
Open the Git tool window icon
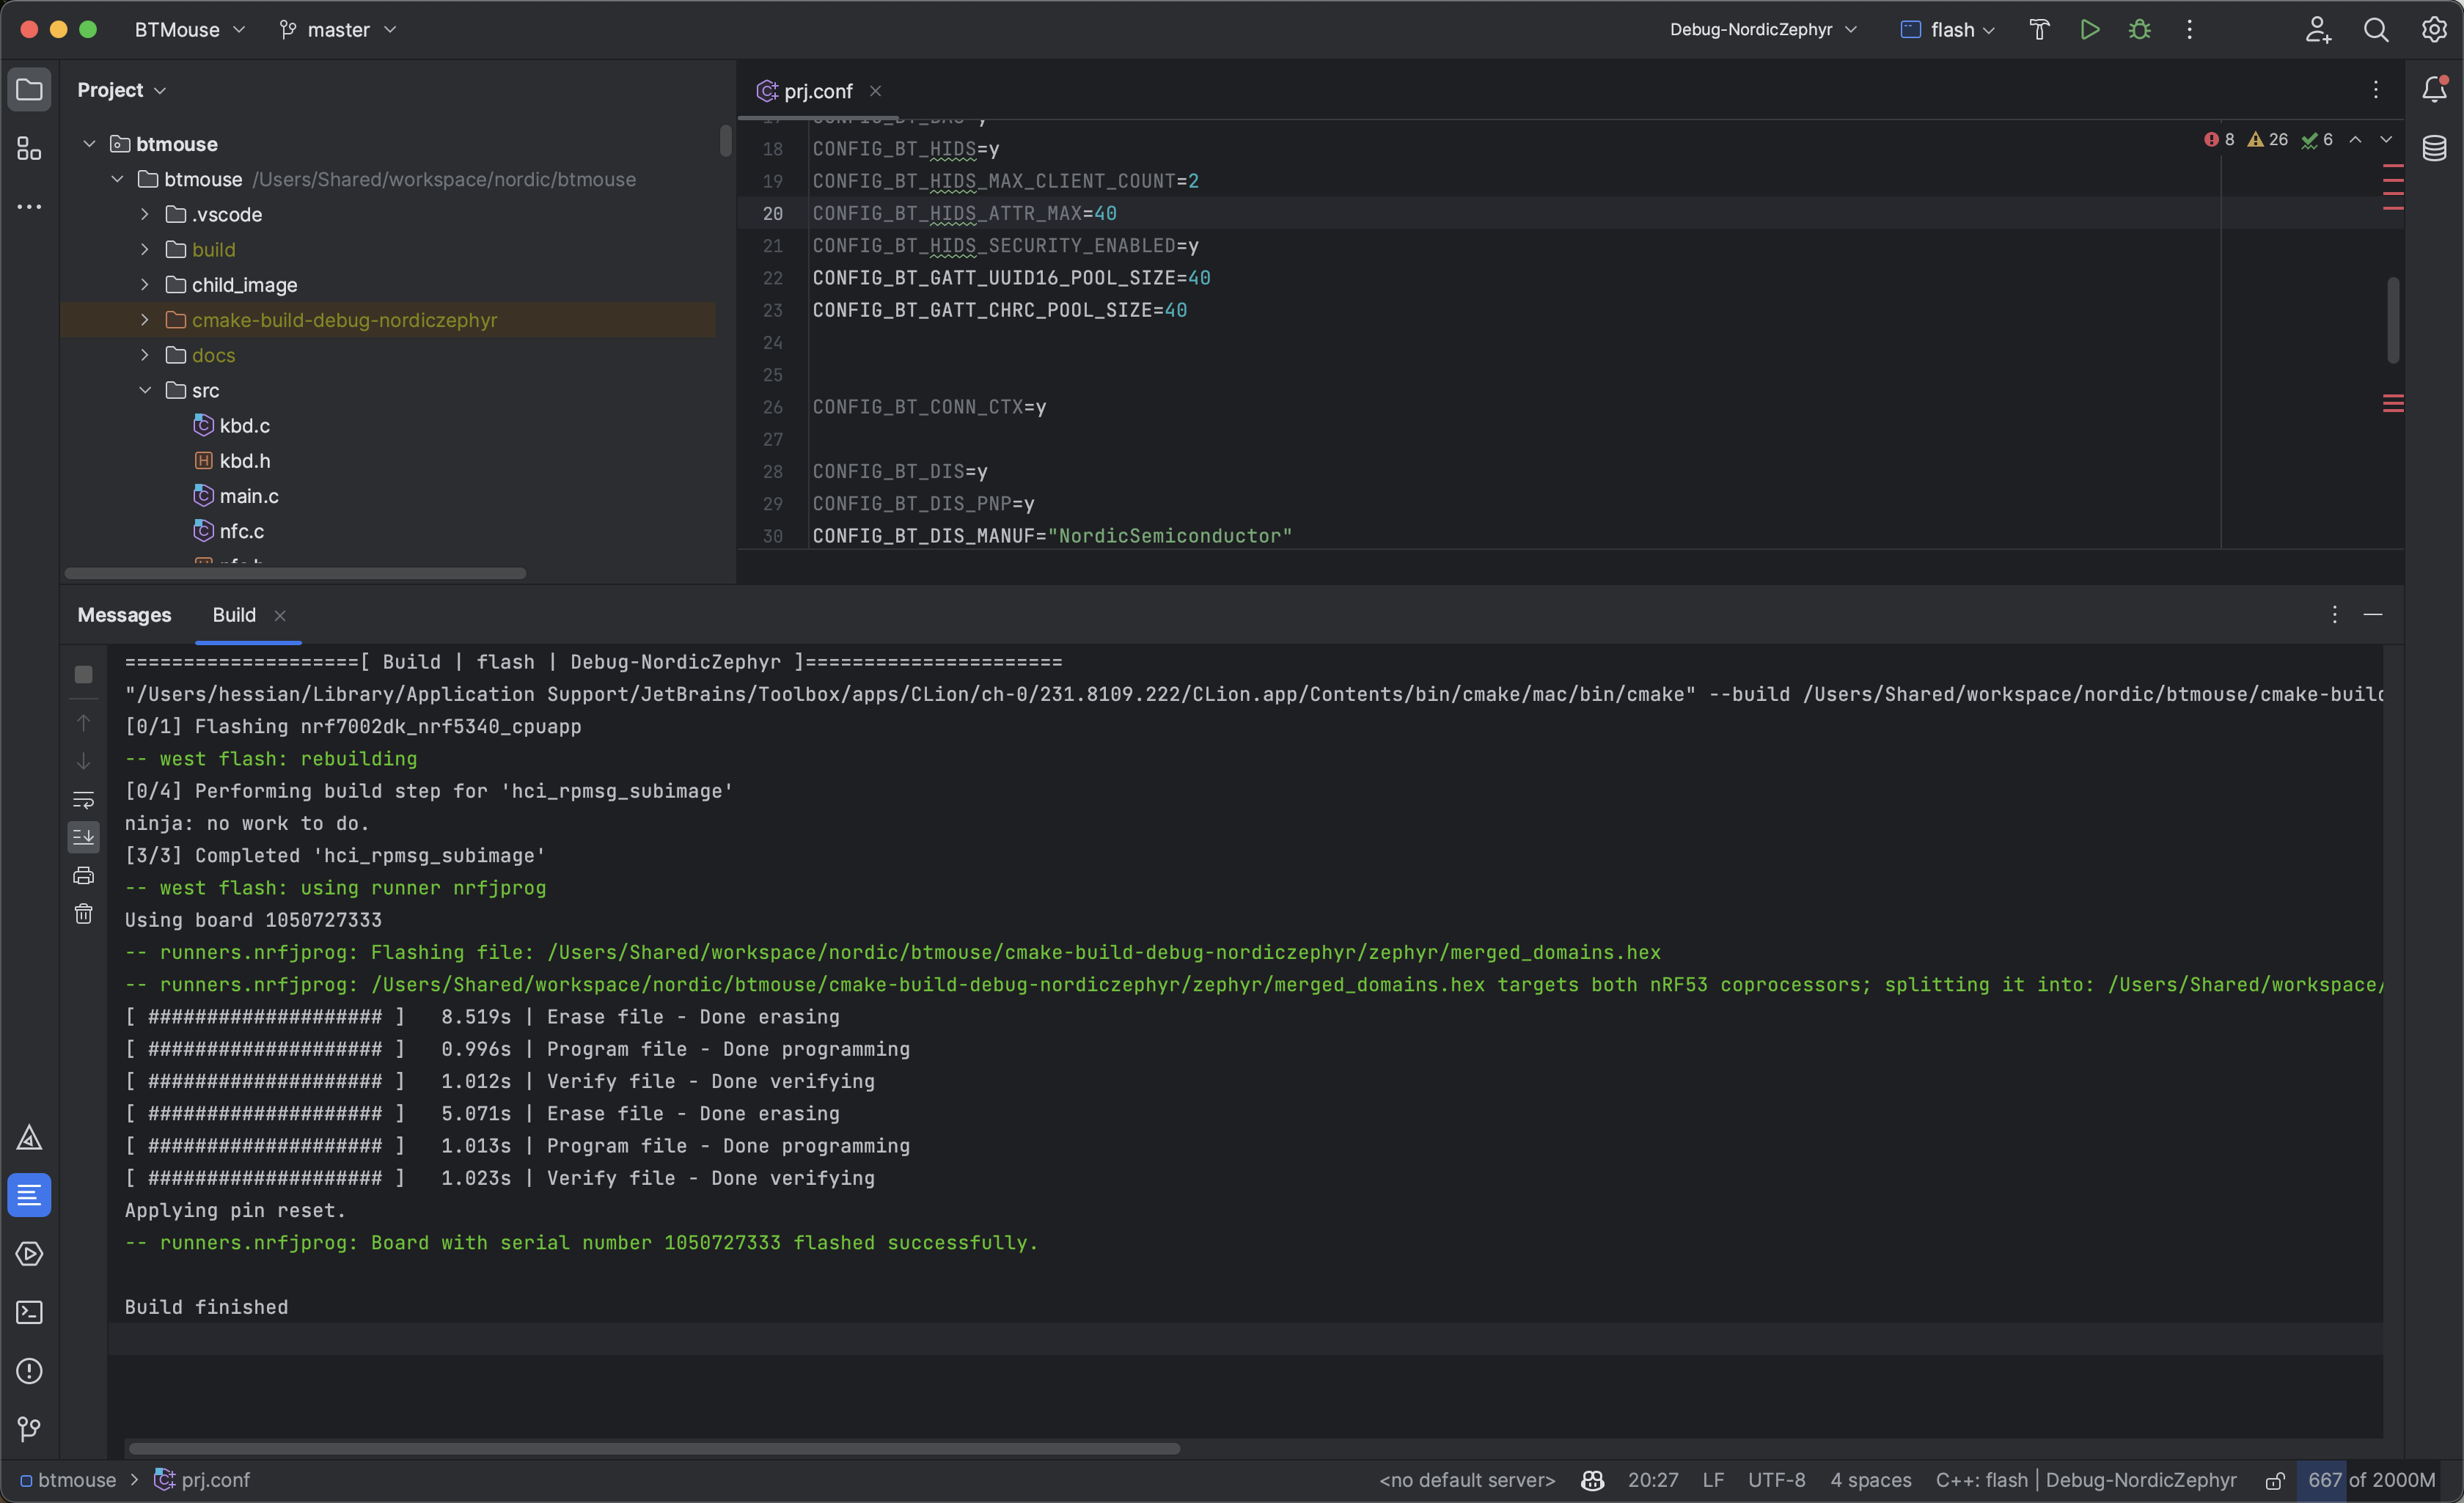29,1429
